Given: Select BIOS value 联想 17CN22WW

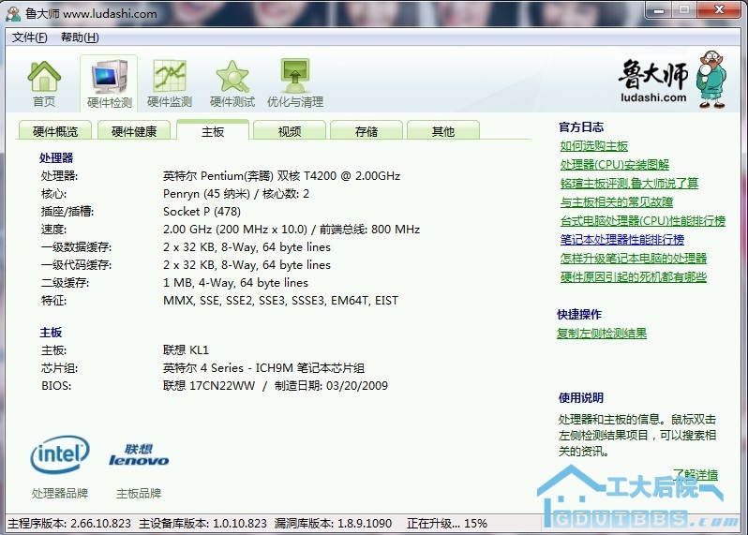Looking at the screenshot, I should pos(276,386).
